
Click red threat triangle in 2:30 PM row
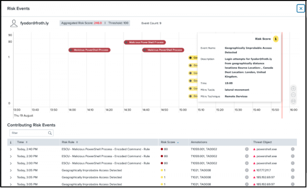pos(254,156)
